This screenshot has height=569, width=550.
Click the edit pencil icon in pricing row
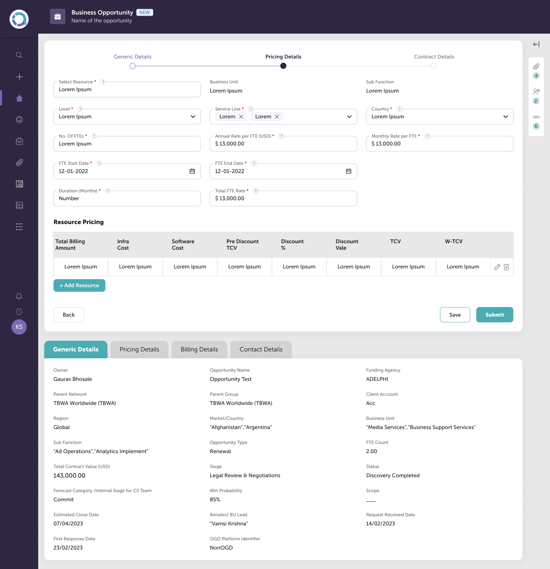click(497, 267)
